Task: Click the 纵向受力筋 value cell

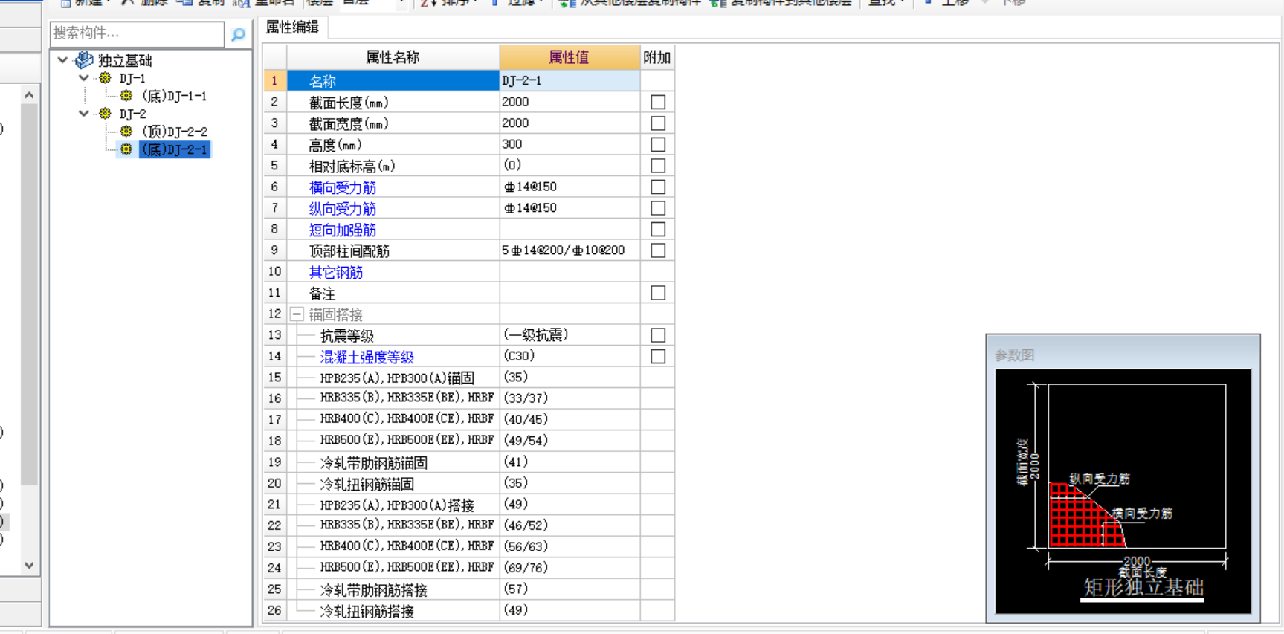Action: tap(570, 208)
